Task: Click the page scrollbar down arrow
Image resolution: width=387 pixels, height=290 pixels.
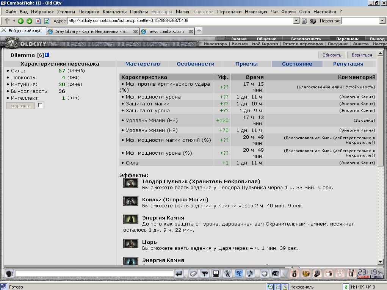Action: click(380, 262)
